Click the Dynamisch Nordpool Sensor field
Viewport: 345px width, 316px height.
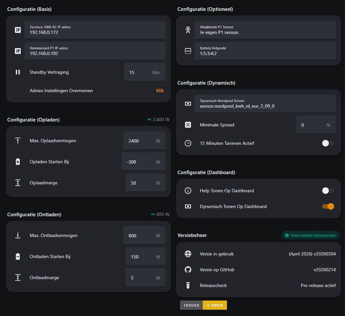point(265,103)
